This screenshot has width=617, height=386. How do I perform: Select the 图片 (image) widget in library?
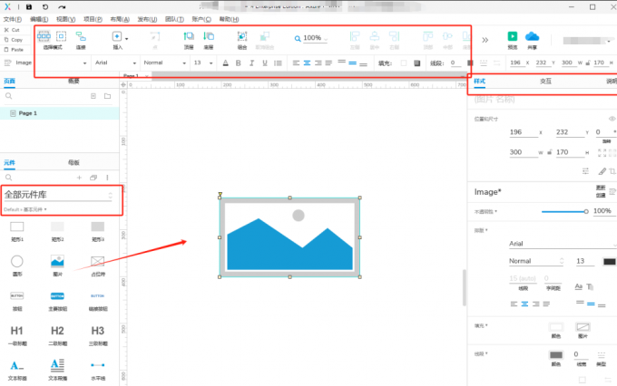pos(56,262)
